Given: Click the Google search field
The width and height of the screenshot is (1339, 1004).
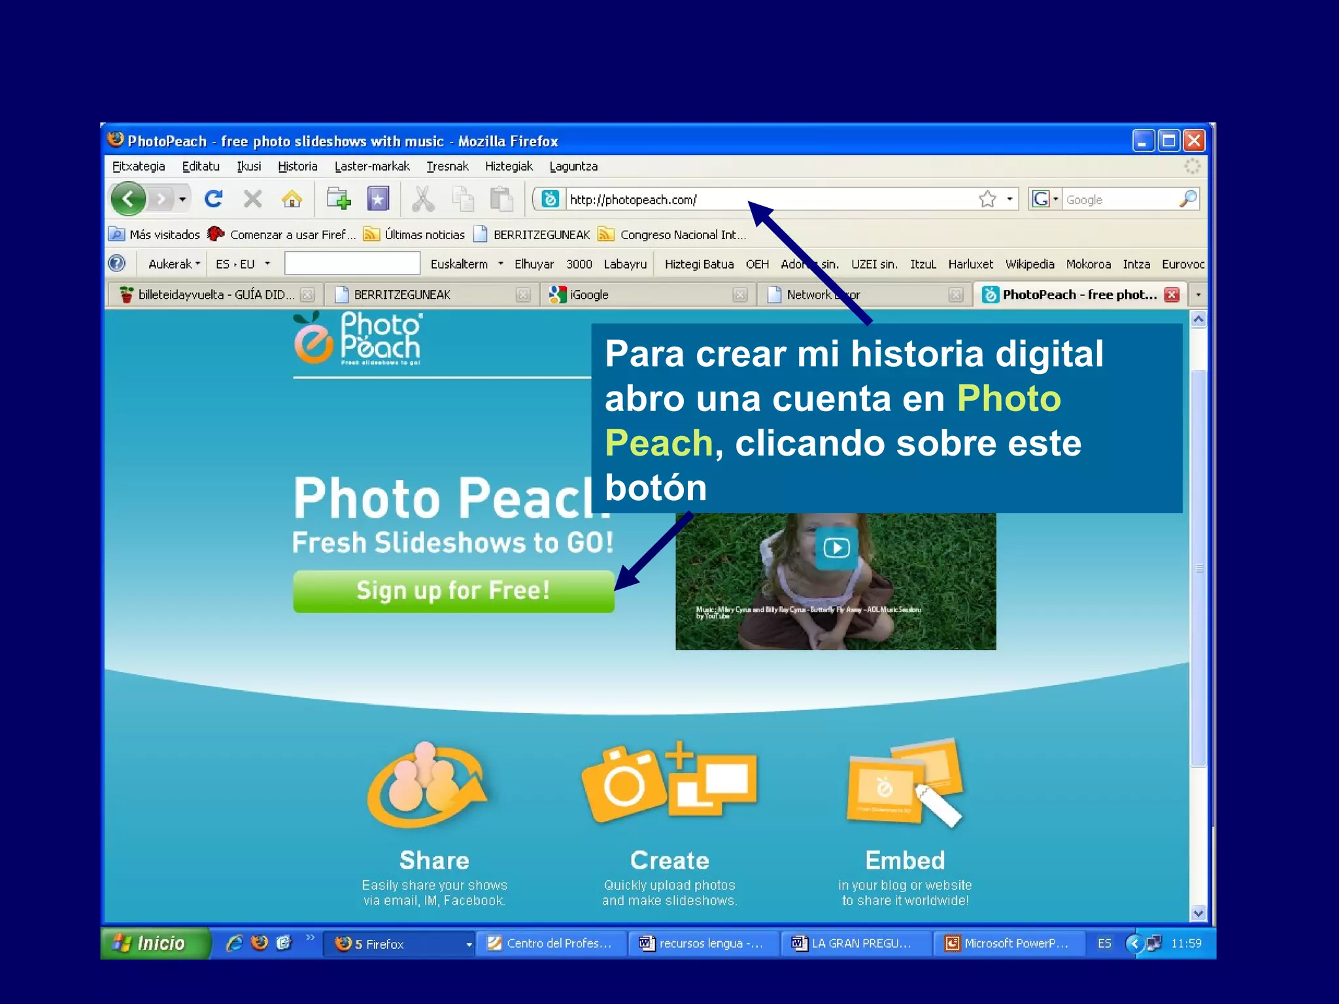Looking at the screenshot, I should 1119,199.
